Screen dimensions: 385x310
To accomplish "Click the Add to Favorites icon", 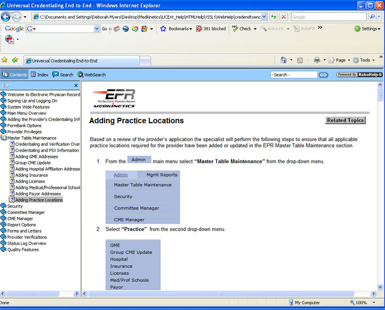I will click(x=15, y=60).
